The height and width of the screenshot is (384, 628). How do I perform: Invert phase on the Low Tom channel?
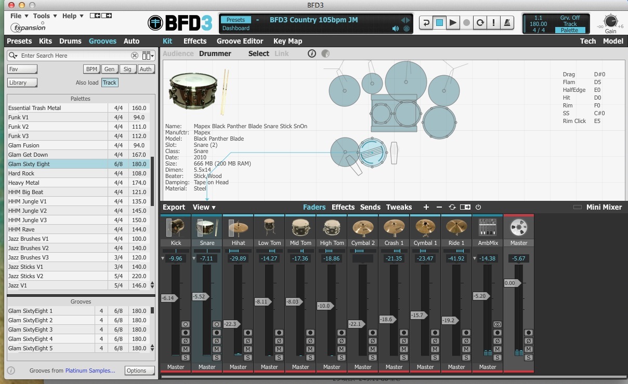(279, 341)
